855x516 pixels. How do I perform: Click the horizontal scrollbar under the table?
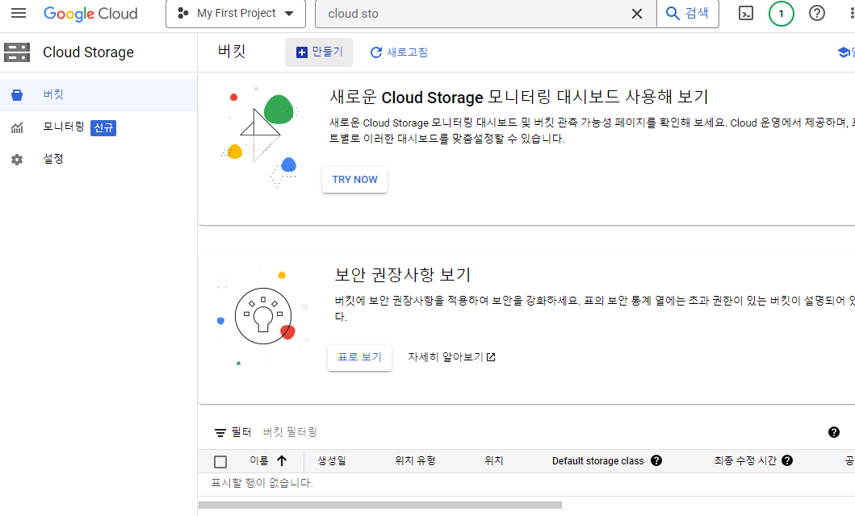(380, 505)
